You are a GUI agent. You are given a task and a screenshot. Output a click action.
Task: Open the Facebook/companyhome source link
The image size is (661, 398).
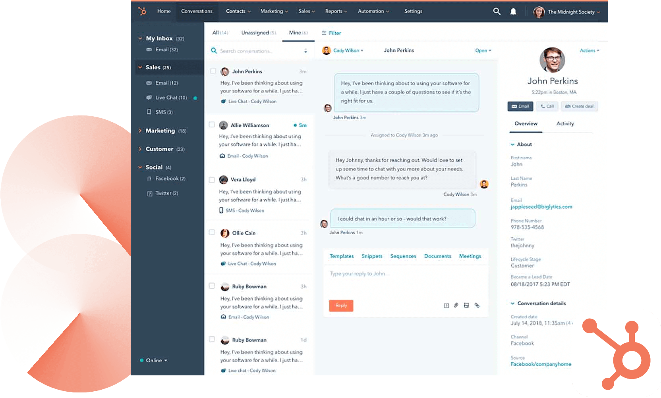point(541,364)
